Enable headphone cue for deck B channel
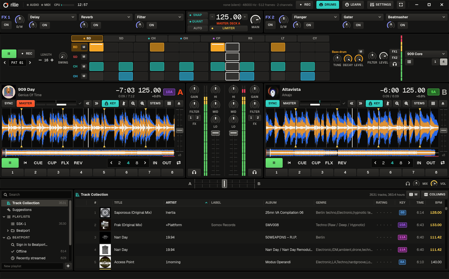Viewport: 449px width, 279px height. [255, 172]
